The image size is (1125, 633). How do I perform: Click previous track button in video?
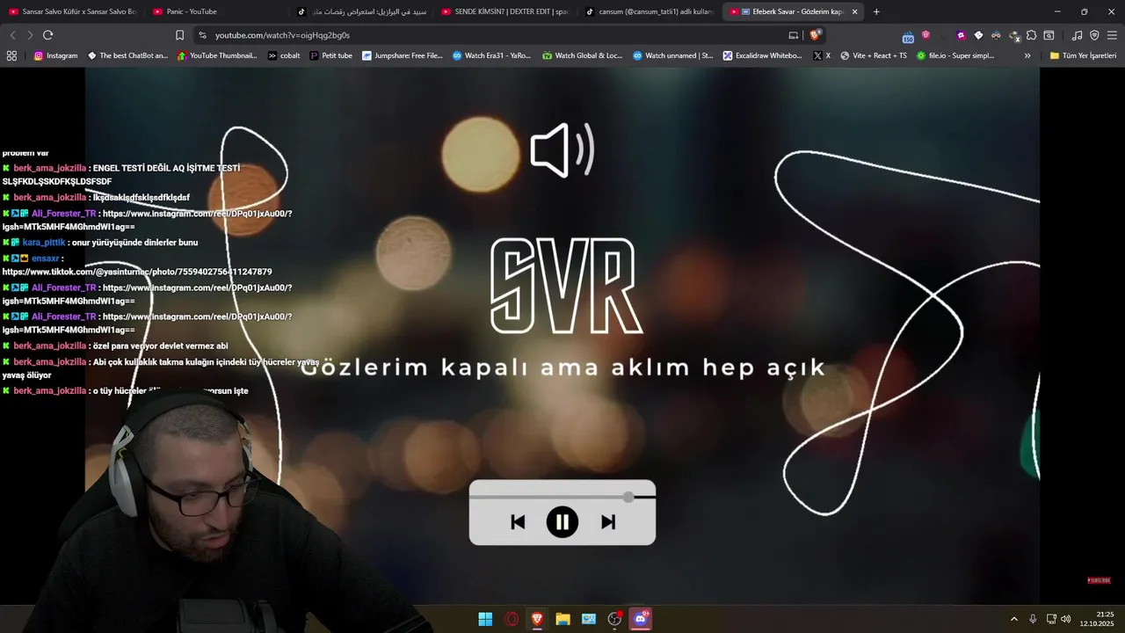point(518,522)
